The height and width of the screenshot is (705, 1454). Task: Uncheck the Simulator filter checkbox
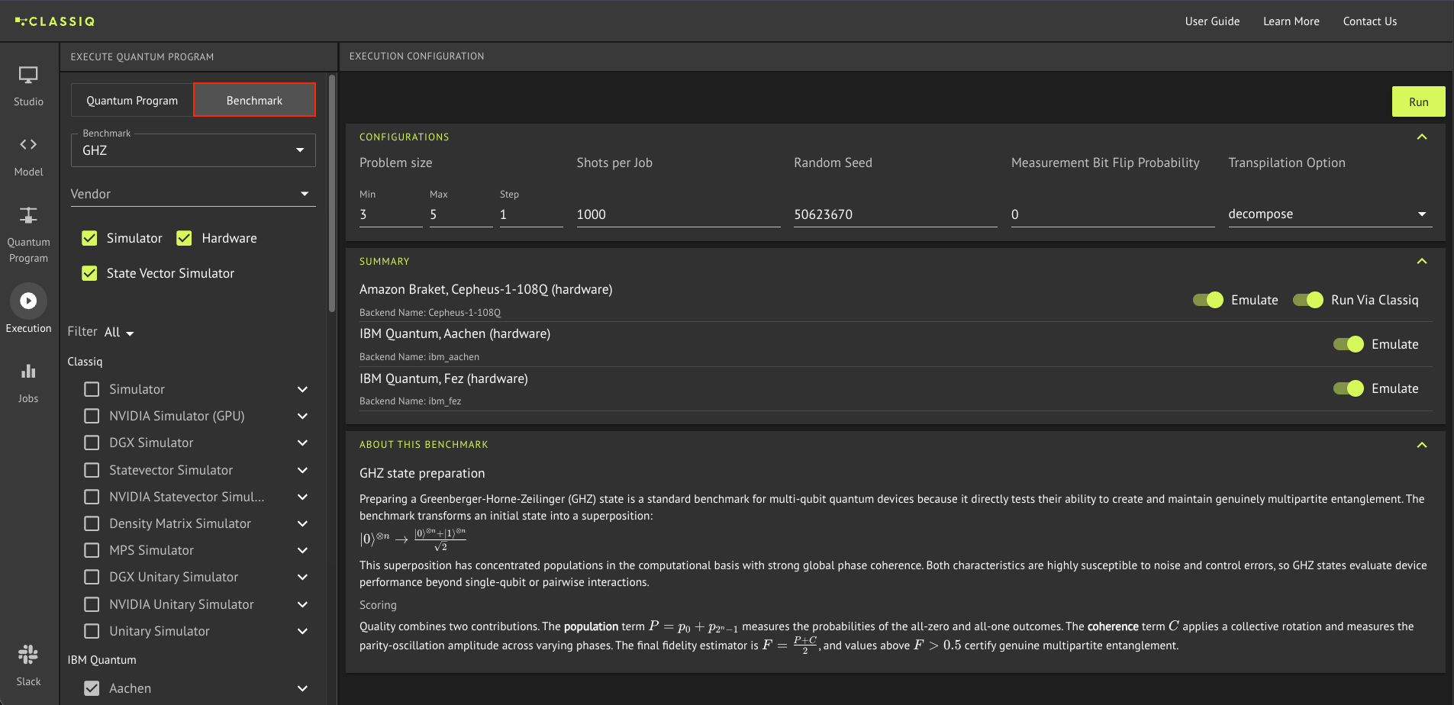[90, 238]
